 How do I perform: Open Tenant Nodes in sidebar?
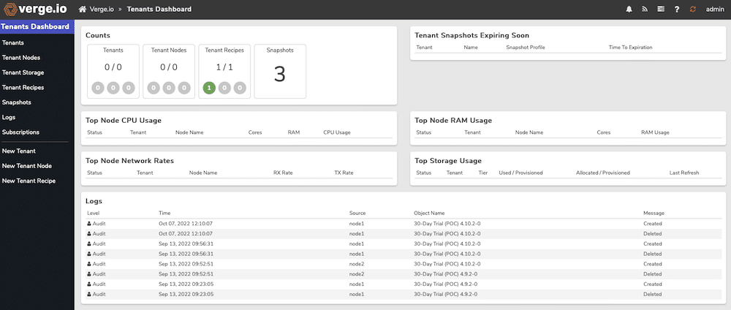21,58
